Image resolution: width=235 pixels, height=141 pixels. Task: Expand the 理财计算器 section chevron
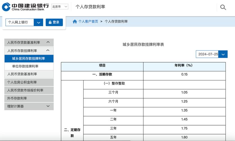[x=48, y=106]
